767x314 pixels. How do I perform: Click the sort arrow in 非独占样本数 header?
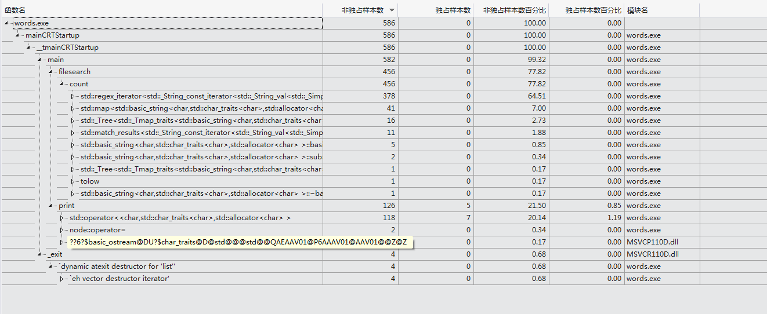tap(392, 10)
